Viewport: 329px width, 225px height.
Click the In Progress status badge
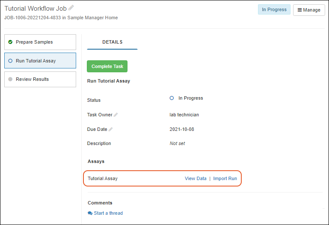click(x=274, y=9)
